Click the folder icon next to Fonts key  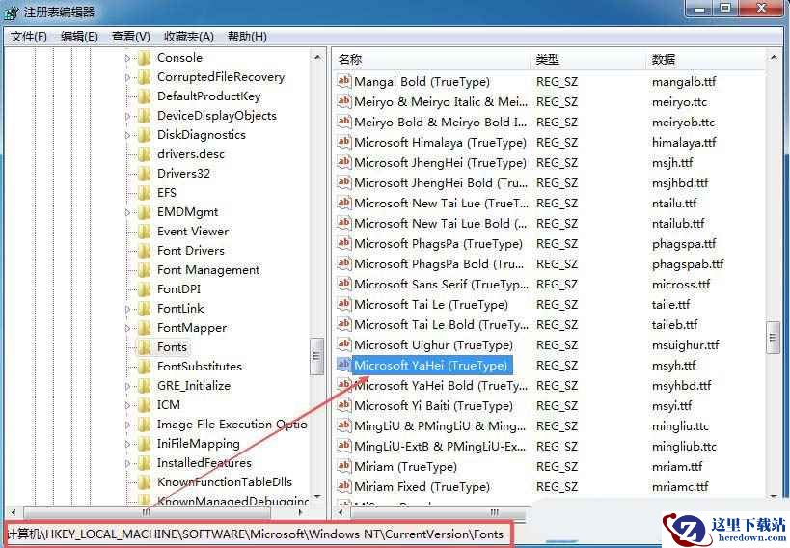(x=144, y=347)
